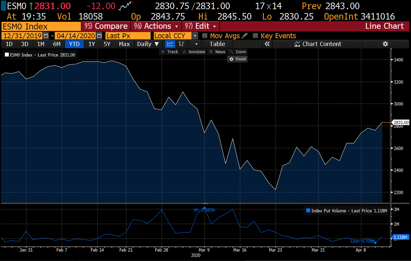Click the start date field 12/31/2019
This screenshot has height=261, width=411.
(x=22, y=36)
